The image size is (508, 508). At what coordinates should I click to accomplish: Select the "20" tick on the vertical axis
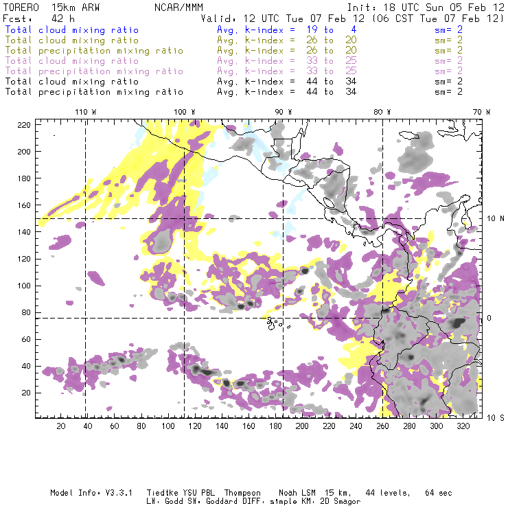click(x=26, y=393)
